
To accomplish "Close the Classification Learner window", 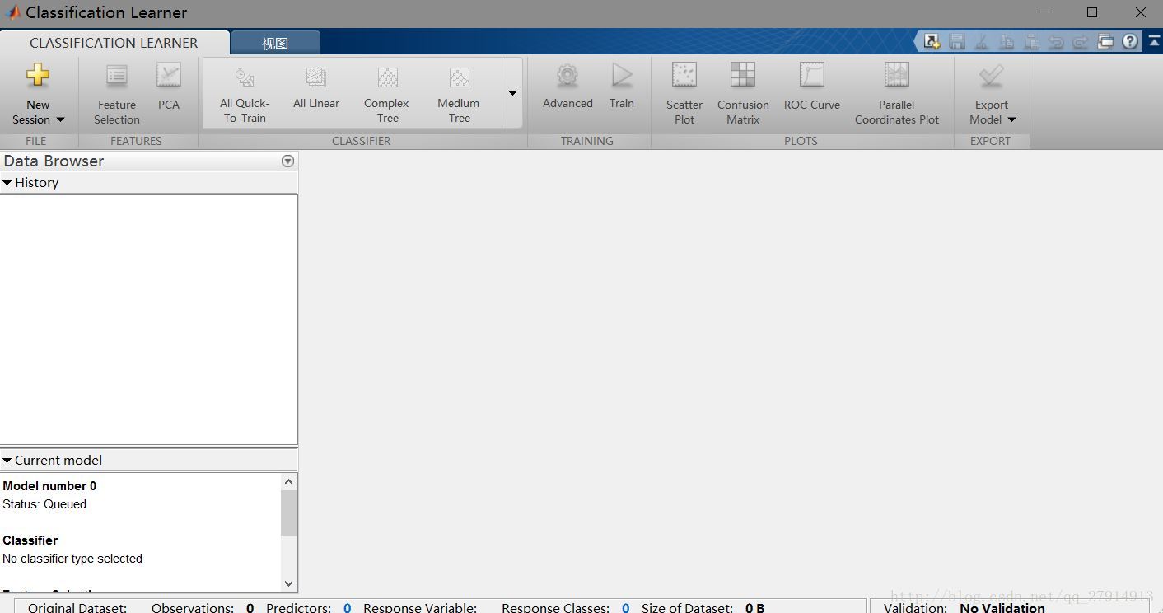I will coord(1141,12).
